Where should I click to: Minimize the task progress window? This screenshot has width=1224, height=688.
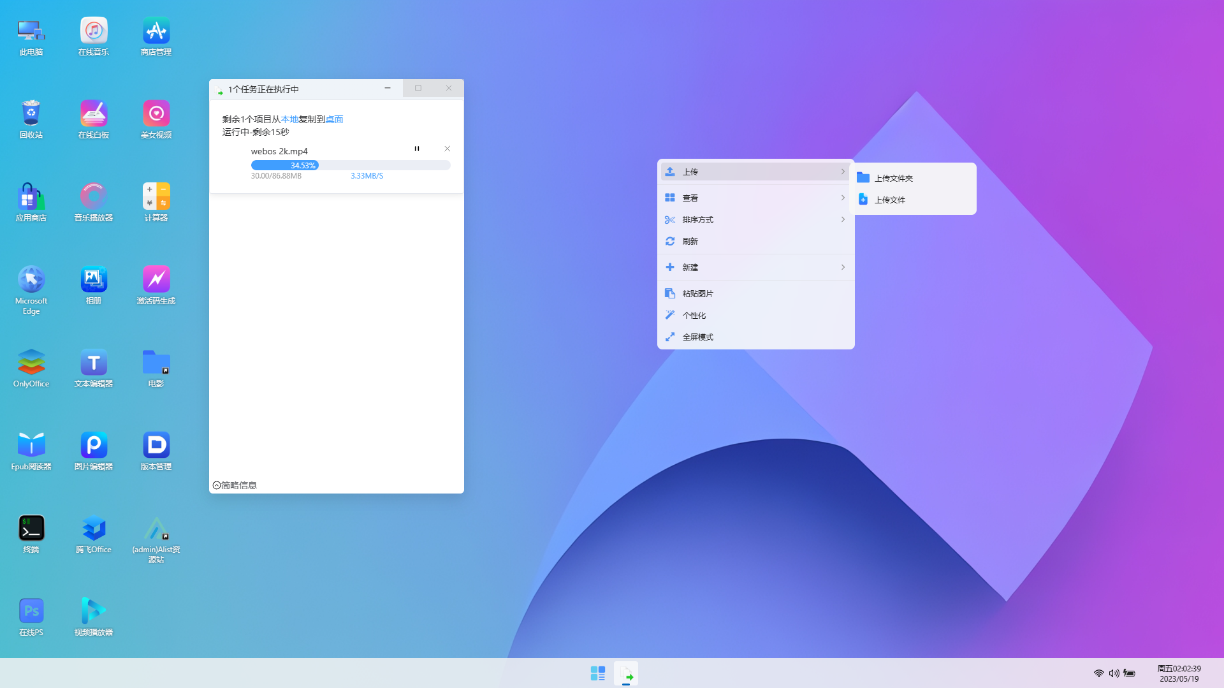[388, 88]
